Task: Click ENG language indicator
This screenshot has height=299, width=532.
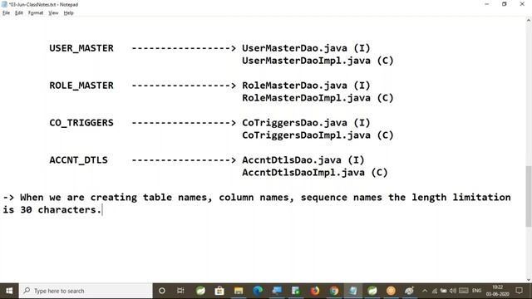Action: click(x=476, y=291)
